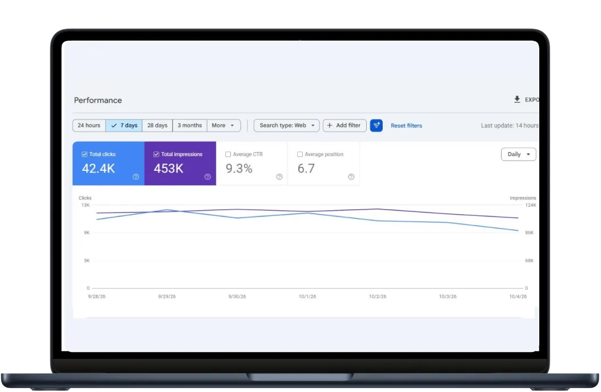The width and height of the screenshot is (601, 392).
Task: Click the plus icon in Add filter
Action: (x=330, y=125)
